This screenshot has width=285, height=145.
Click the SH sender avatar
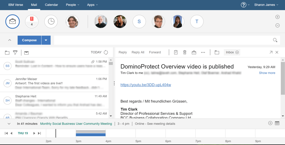click(7, 100)
